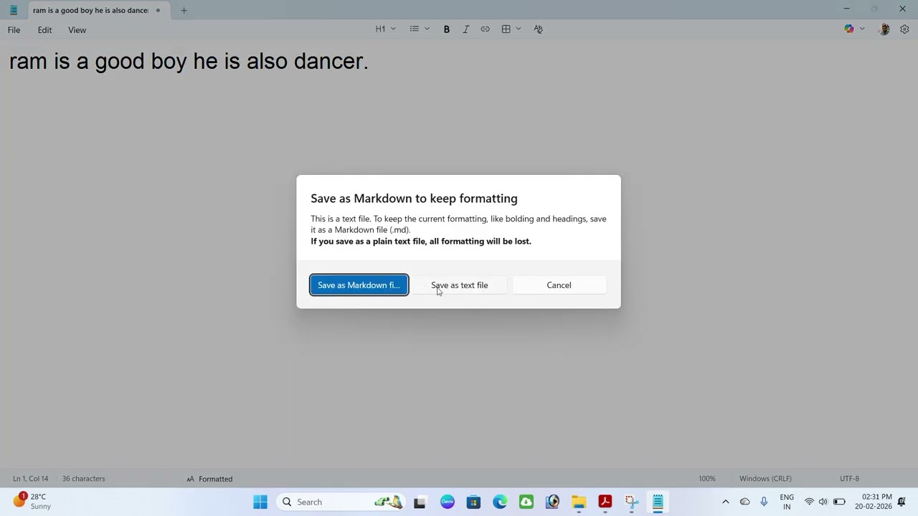Image resolution: width=918 pixels, height=516 pixels.
Task: Open the notifications bell icon
Action: 902,502
